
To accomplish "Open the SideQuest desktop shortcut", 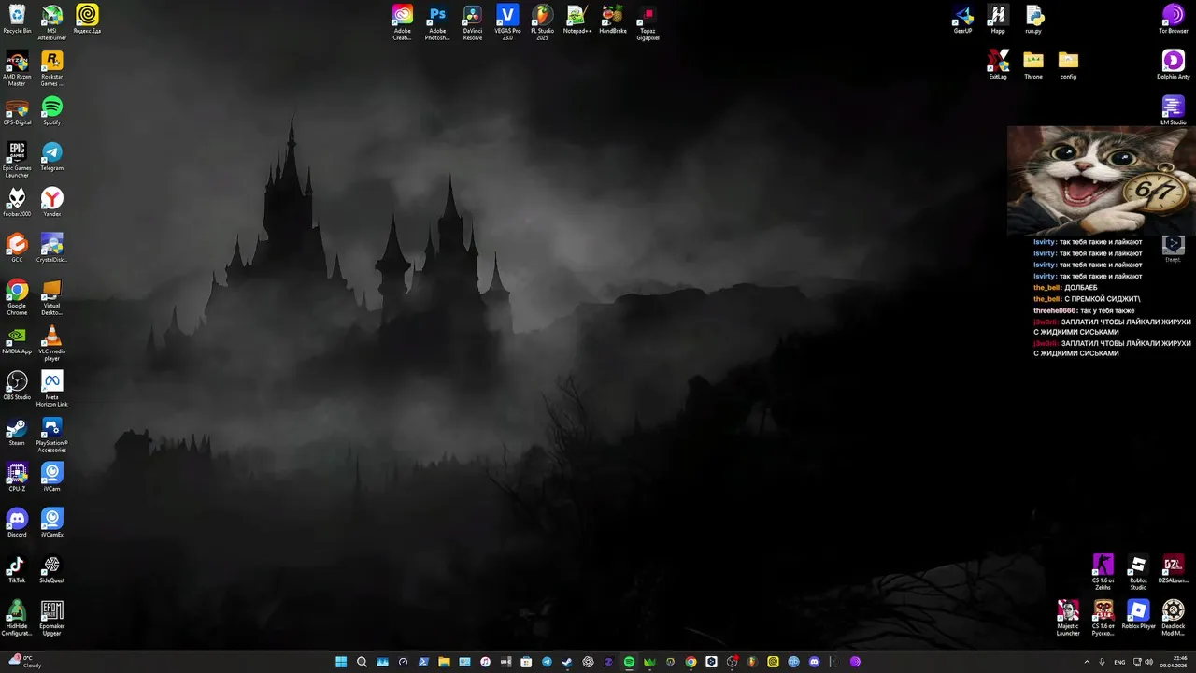I will click(52, 568).
